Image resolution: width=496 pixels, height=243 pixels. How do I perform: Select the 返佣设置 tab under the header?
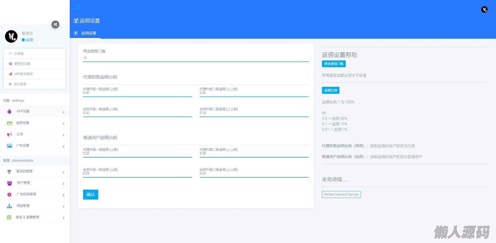(x=85, y=33)
